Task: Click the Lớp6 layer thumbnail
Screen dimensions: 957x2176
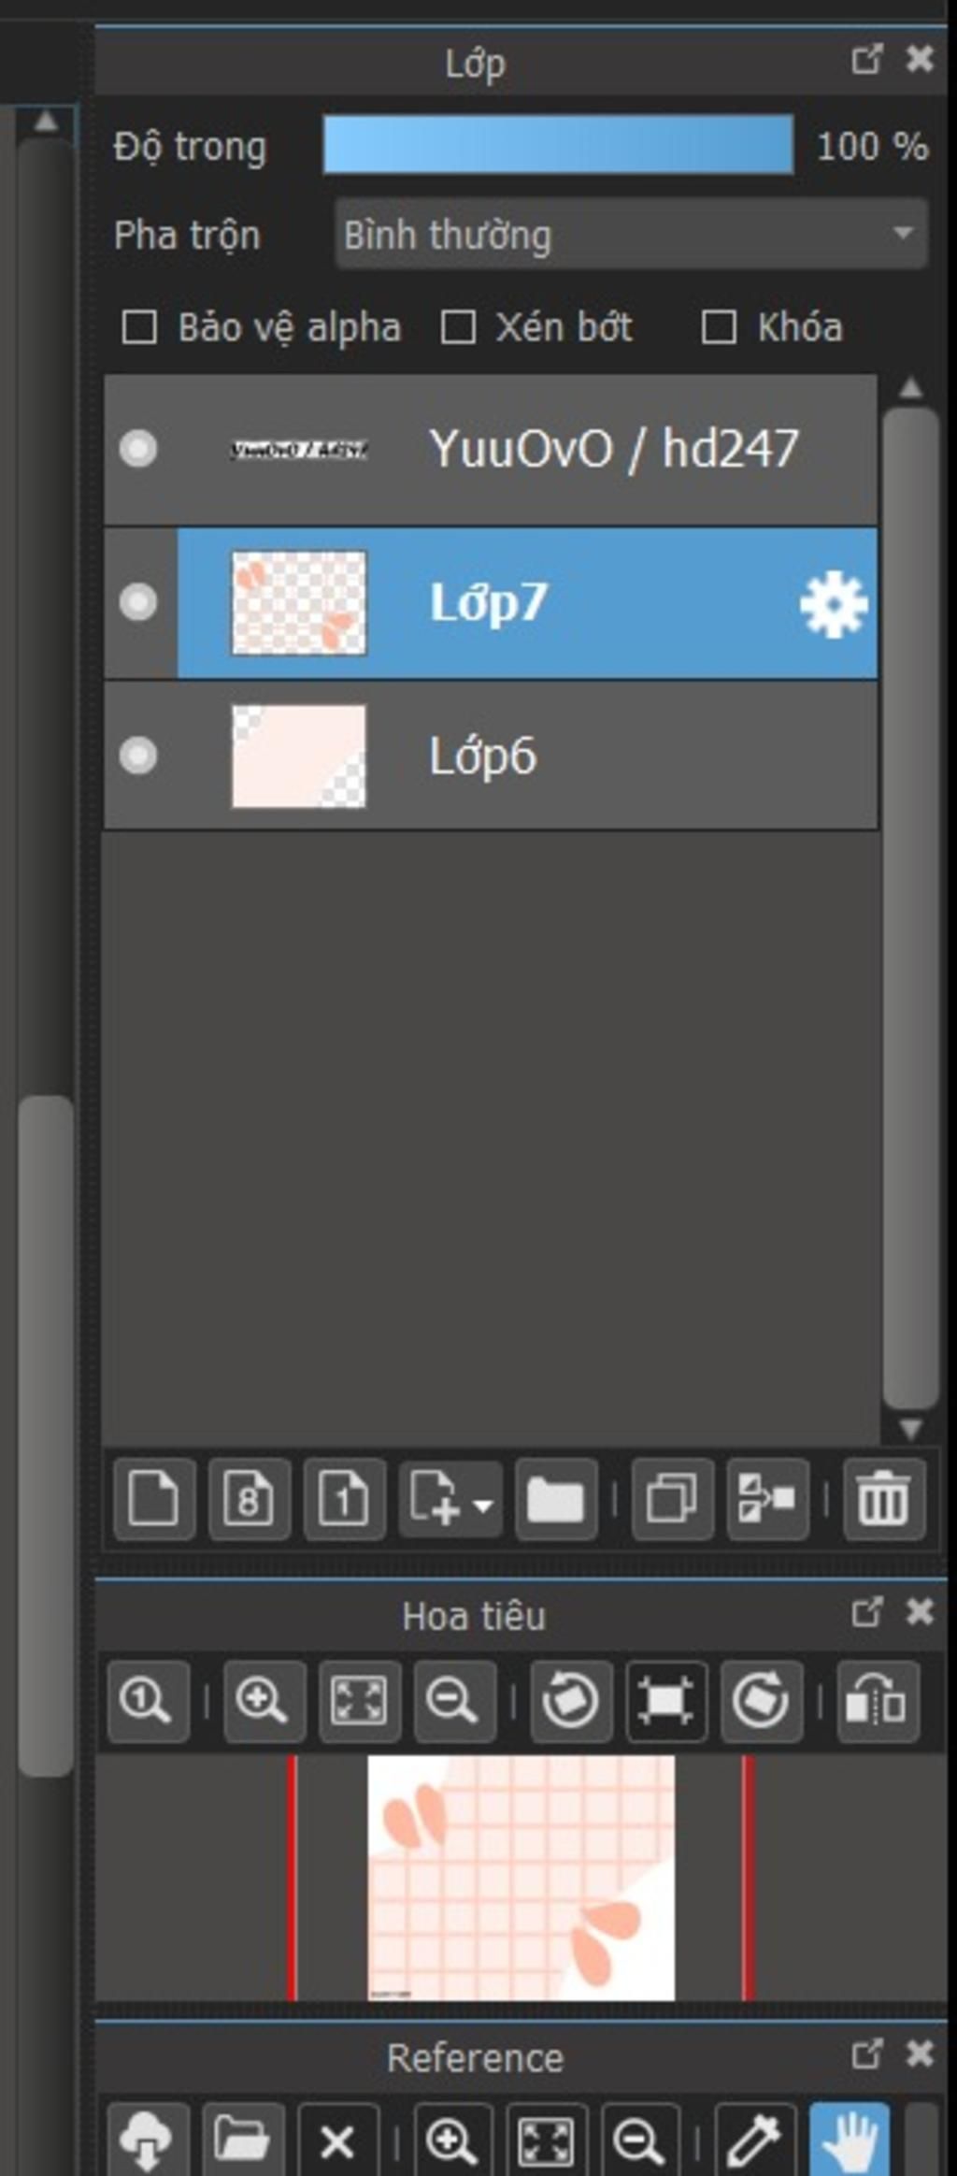Action: (x=298, y=756)
